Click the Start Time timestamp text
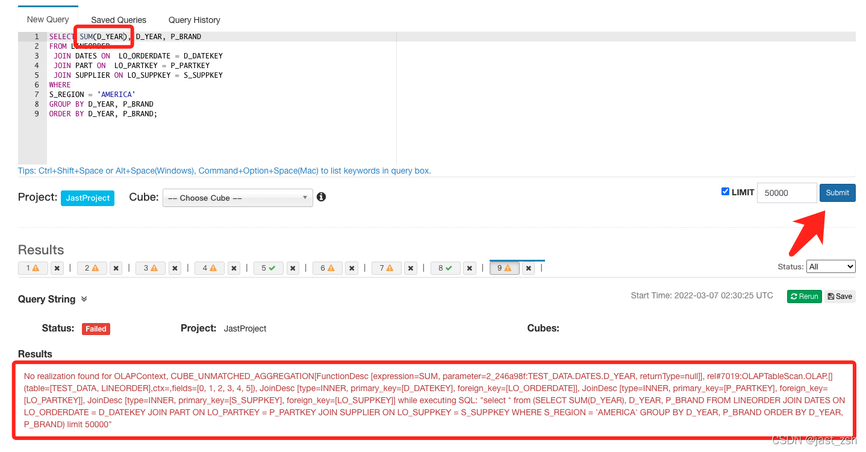This screenshot has height=452, width=866. point(702,295)
